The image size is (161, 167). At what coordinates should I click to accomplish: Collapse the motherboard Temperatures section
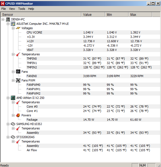pyautogui.click(x=13, y=54)
